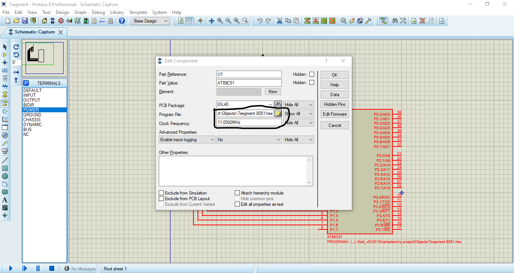This screenshot has height=273, width=514.
Task: Check Hidden beside Part Value
Action: pos(312,83)
